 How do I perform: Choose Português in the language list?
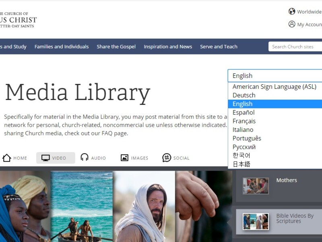tap(247, 138)
